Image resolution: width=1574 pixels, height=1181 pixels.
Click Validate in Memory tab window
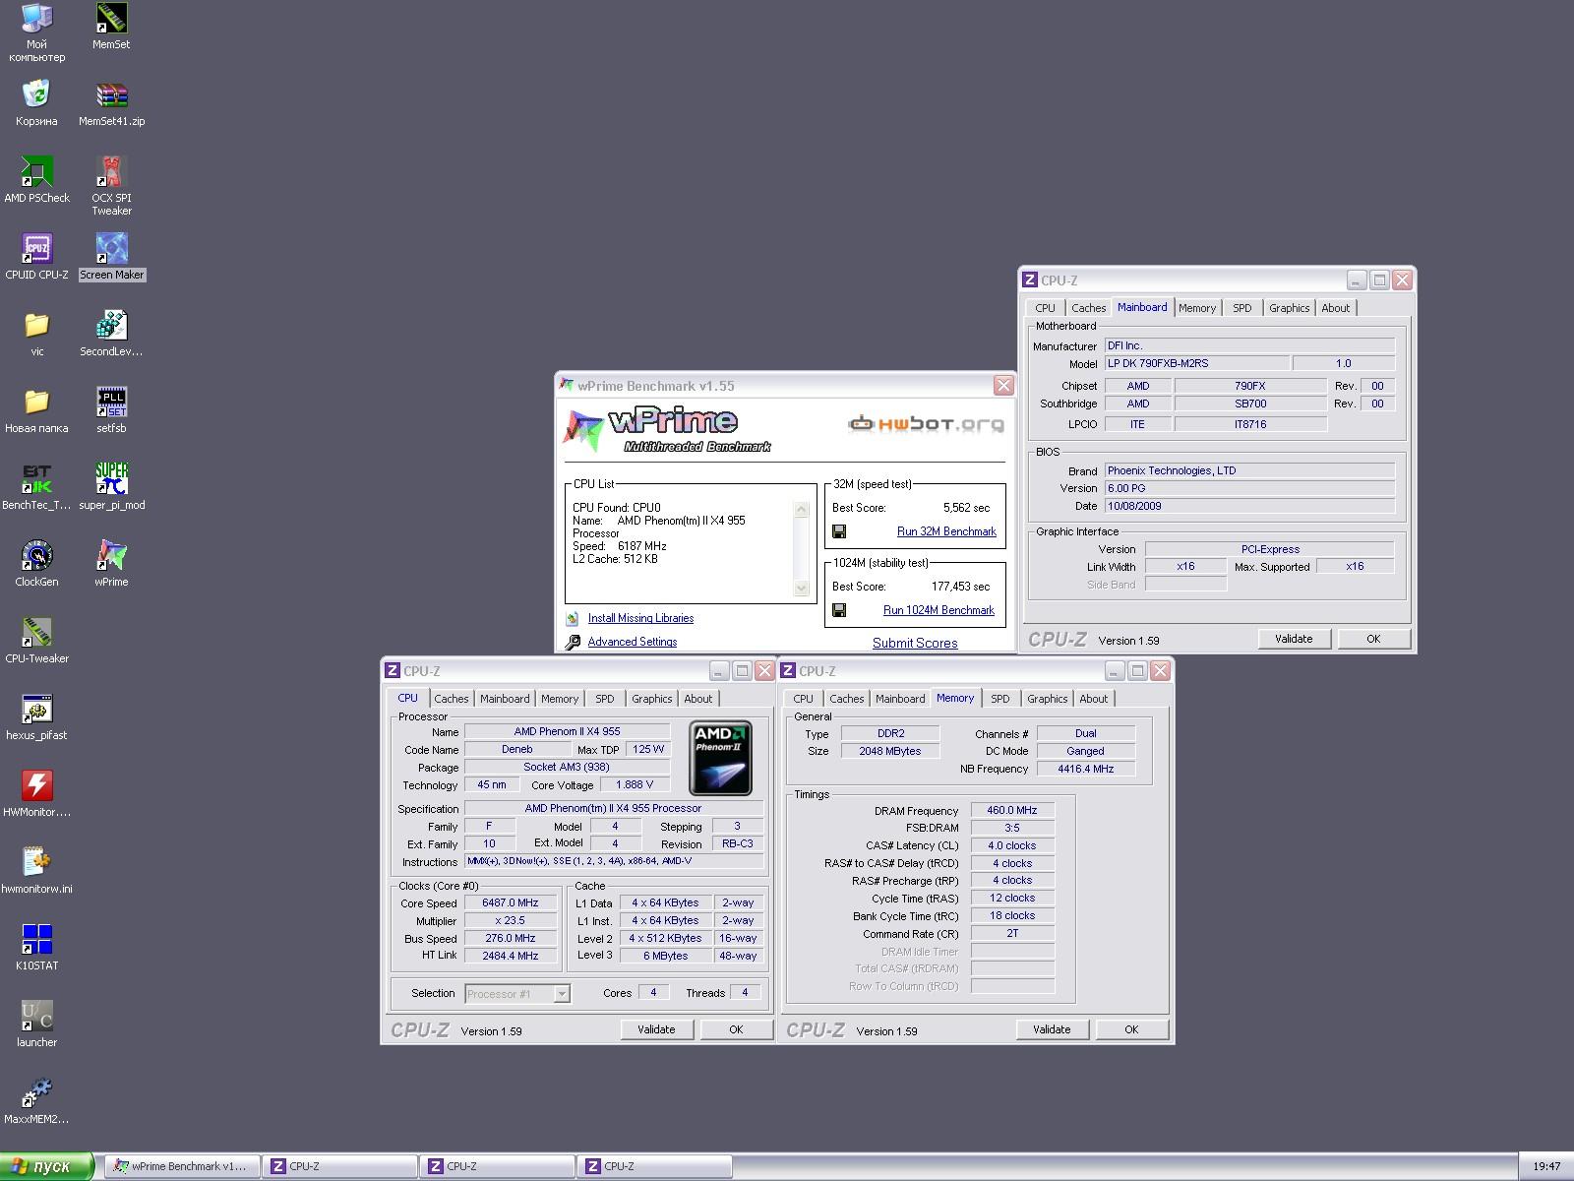(1052, 1029)
